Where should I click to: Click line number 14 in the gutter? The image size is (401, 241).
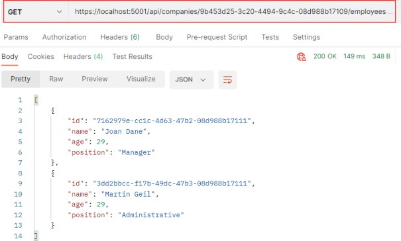pyautogui.click(x=18, y=236)
